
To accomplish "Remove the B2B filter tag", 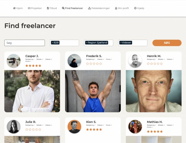I will 53,43.
